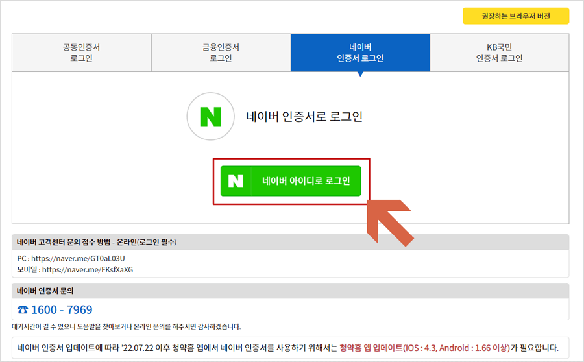
Task: Open mobile link naver.me/FKsfXaXG
Action: (88, 270)
